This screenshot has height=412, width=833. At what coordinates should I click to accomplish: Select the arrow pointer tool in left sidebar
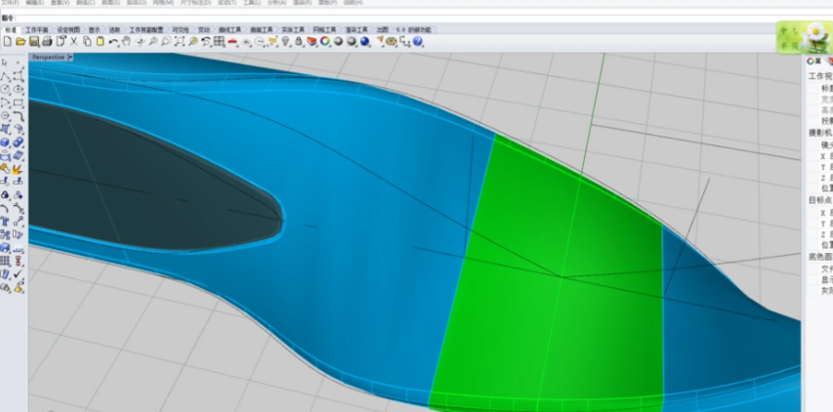point(6,62)
